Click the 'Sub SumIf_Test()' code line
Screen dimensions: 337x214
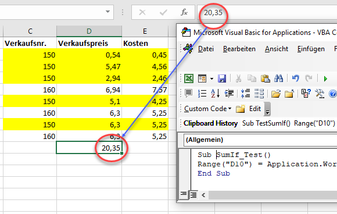pyautogui.click(x=234, y=155)
